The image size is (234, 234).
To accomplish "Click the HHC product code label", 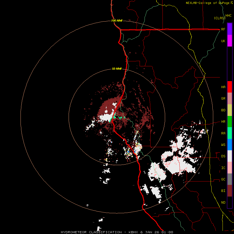I will pyautogui.click(x=228, y=16).
